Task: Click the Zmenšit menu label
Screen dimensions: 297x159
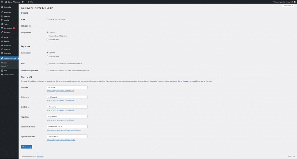Action: click(x=9, y=75)
